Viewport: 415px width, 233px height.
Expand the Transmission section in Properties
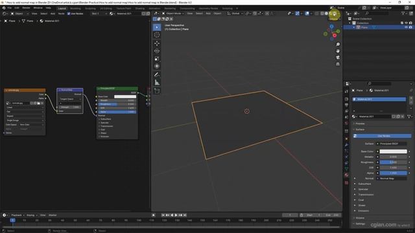pos(366,195)
